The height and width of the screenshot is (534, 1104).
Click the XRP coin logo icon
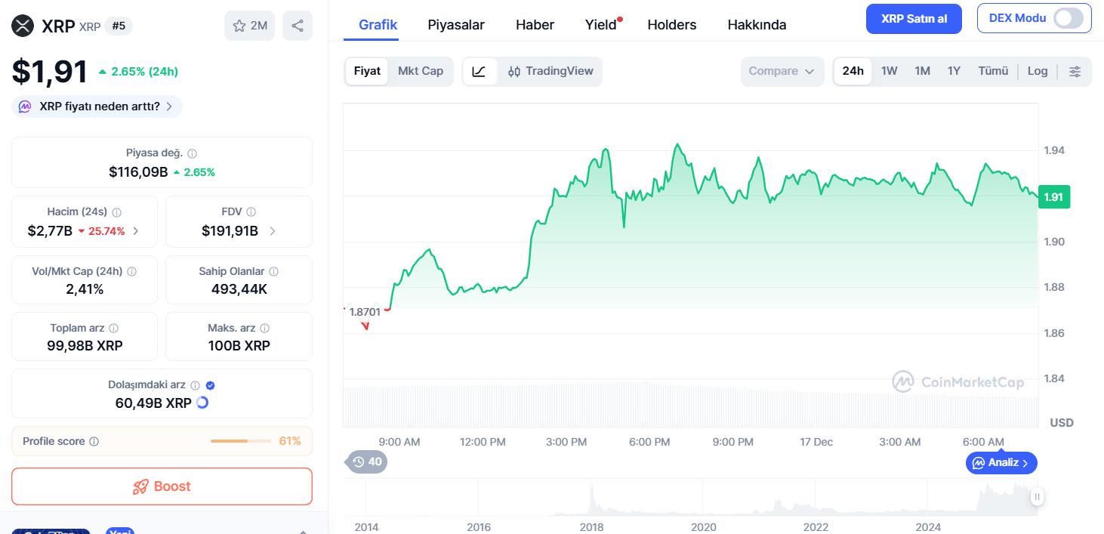pyautogui.click(x=24, y=26)
